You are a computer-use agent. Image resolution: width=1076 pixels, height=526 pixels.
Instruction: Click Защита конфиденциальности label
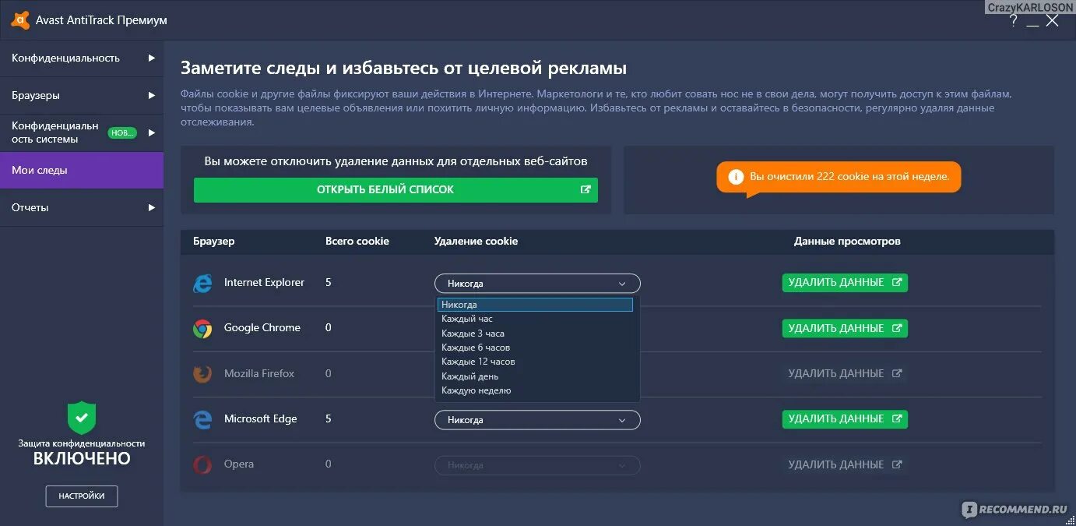(82, 443)
